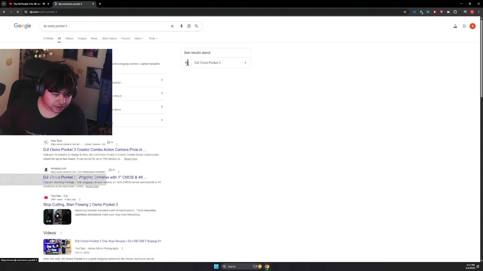The height and width of the screenshot is (271, 483).
Task: Open the tab search dropdown arrow
Action: pos(4,4)
